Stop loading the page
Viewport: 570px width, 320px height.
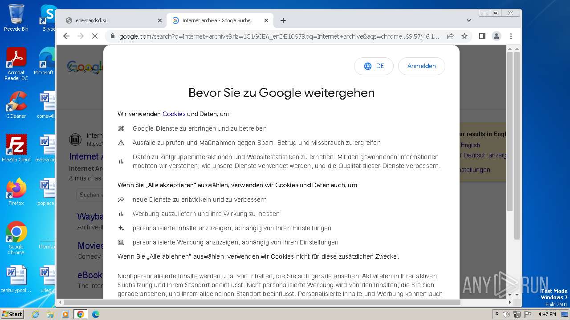(x=94, y=36)
